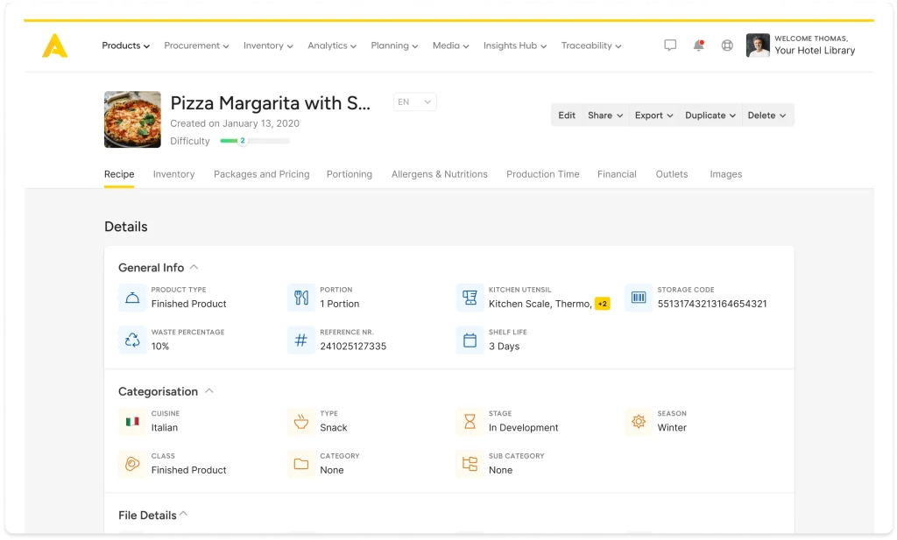Click the pizza recipe thumbnail
The image size is (897, 540).
point(132,119)
